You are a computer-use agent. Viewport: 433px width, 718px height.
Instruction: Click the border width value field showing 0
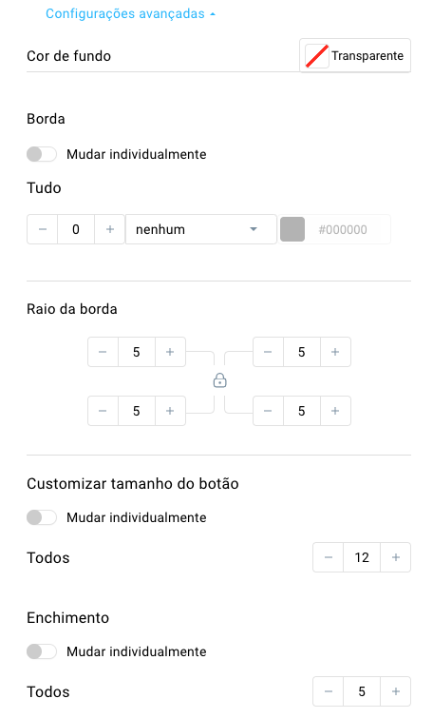[76, 229]
